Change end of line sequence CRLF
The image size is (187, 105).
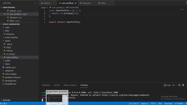point(160,104)
